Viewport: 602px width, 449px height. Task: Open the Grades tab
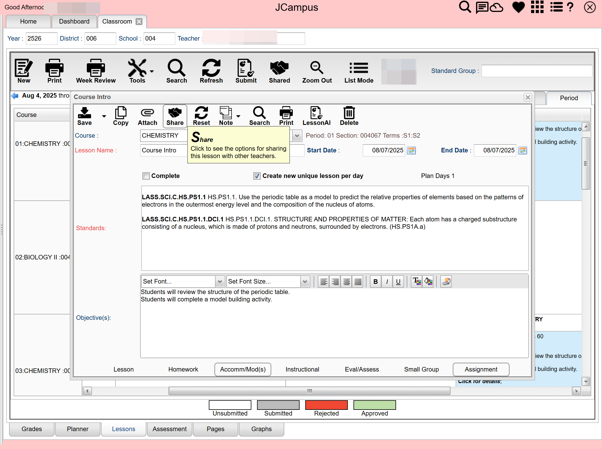point(32,429)
